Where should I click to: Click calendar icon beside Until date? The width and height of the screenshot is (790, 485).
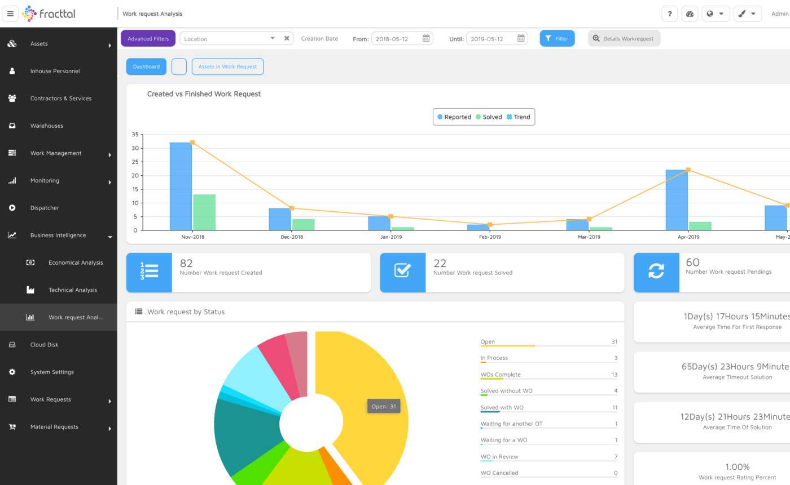pyautogui.click(x=521, y=38)
